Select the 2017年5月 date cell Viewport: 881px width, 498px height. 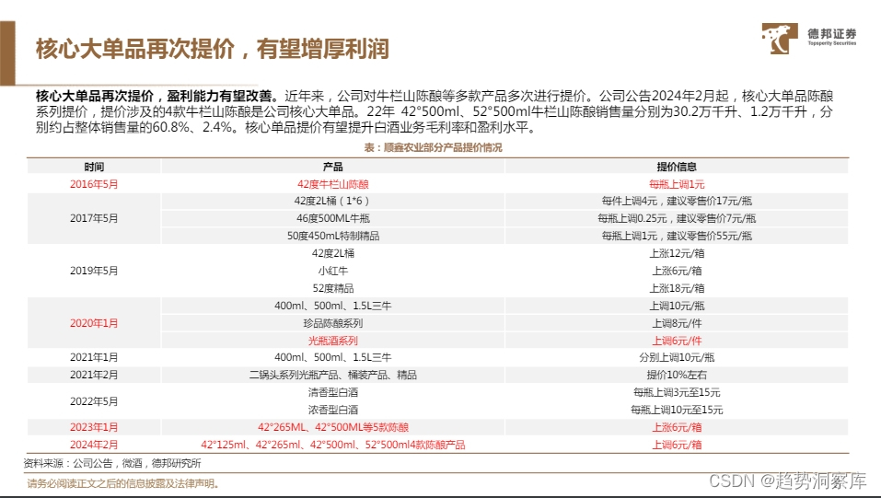[x=94, y=219]
